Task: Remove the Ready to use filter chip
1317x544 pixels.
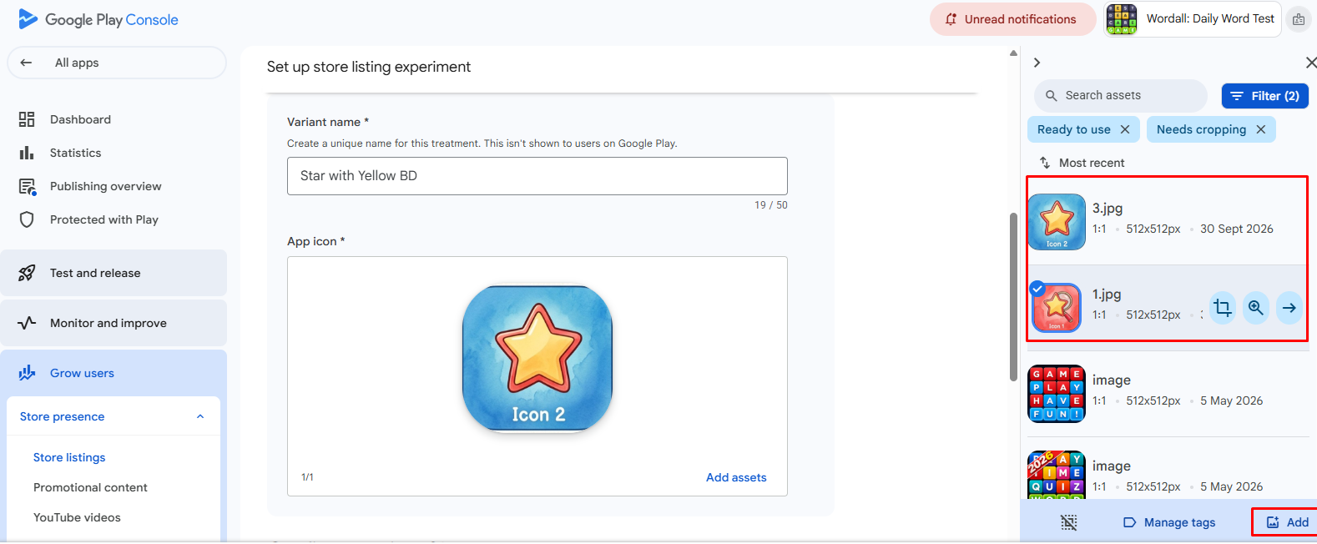Action: (x=1125, y=129)
